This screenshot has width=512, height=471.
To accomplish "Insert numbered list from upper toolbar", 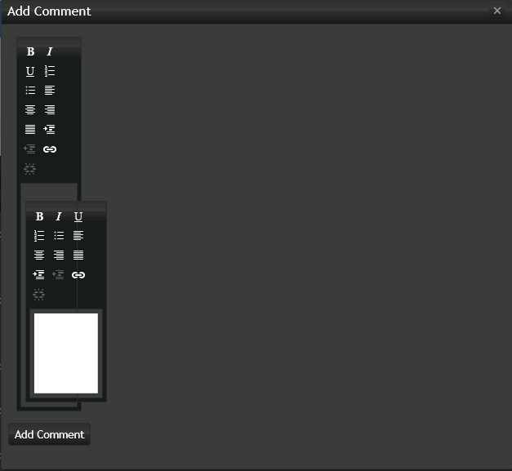I will (x=50, y=71).
